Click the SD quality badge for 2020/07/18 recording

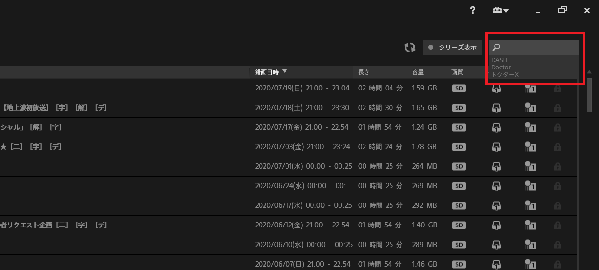[458, 108]
